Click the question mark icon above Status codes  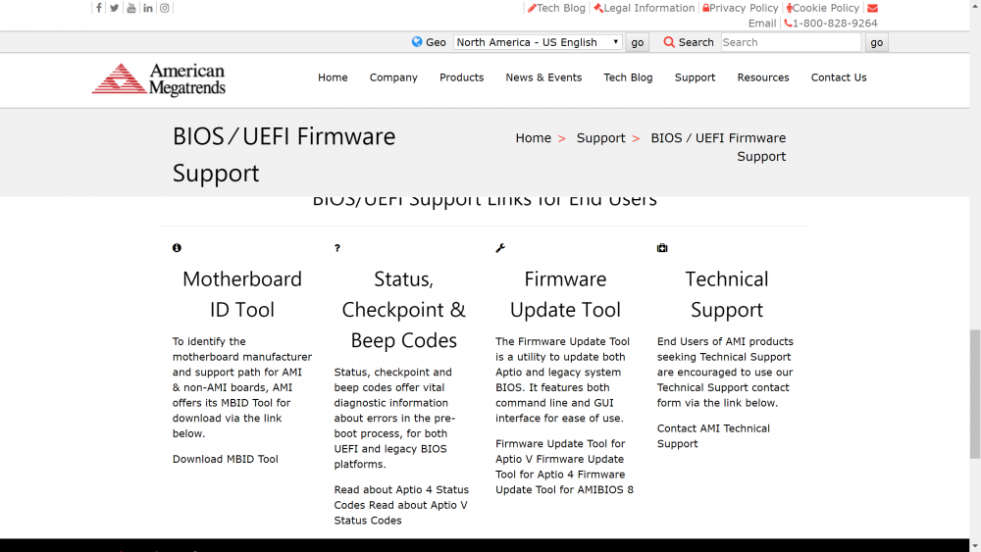coord(337,248)
